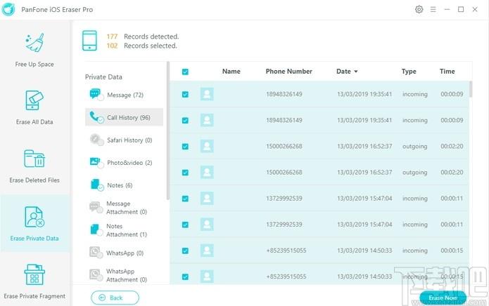Select the Erase Private Data icon
This screenshot has height=306, width=489.
click(x=34, y=216)
